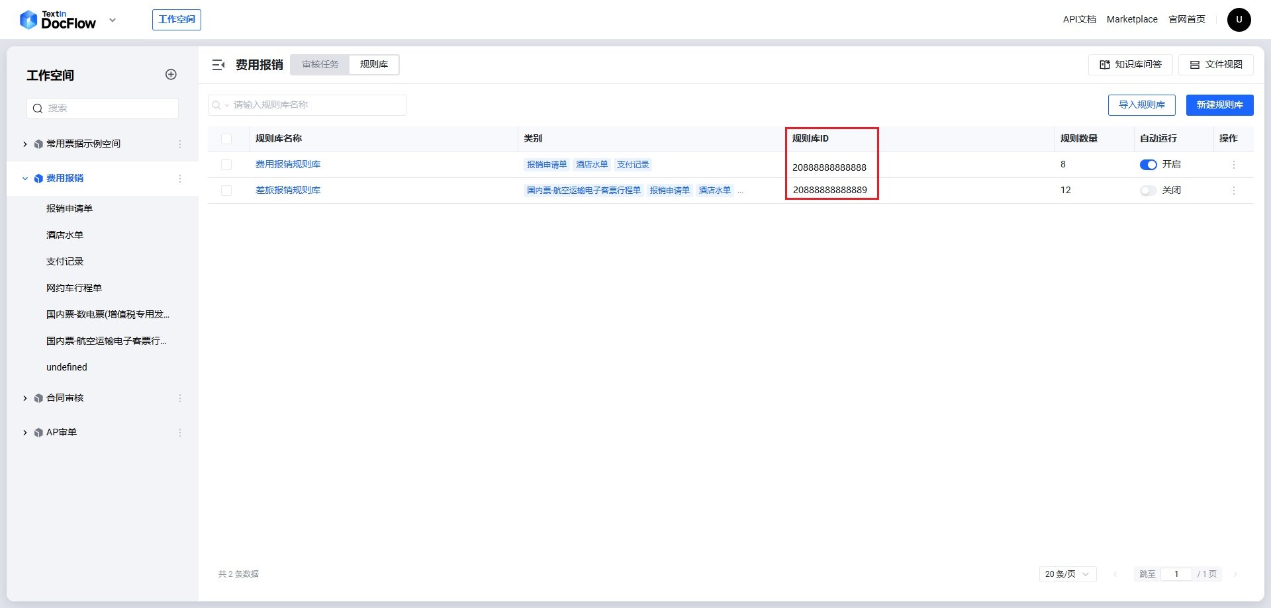The image size is (1271, 608).
Task: Expand the AP审单 tree node
Action: [25, 433]
